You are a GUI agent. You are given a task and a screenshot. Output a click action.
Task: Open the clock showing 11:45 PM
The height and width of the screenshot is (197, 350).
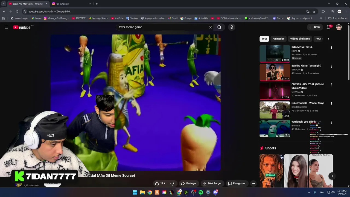pyautogui.click(x=342, y=192)
